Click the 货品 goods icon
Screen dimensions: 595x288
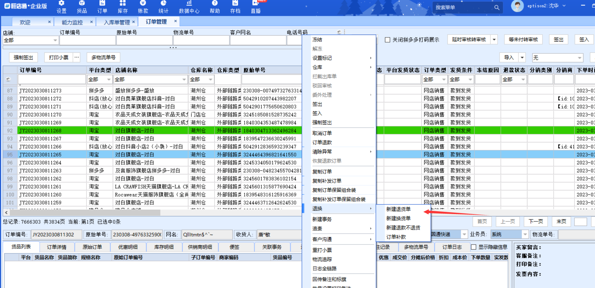[x=82, y=7]
